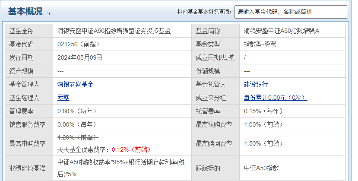Image resolution: width=358 pixels, height=181 pixels.
Task: Click the 最高赎回费率 label cell
Action: coord(215,143)
